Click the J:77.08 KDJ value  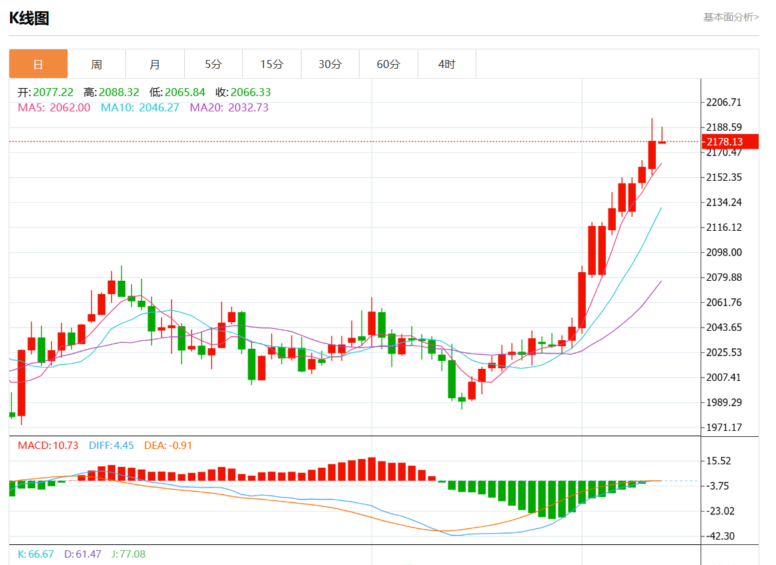129,554
